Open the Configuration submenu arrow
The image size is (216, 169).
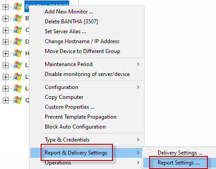[x=138, y=87]
